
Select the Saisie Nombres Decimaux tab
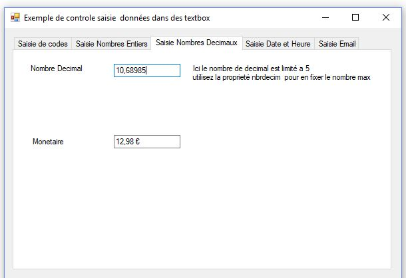[x=196, y=43]
